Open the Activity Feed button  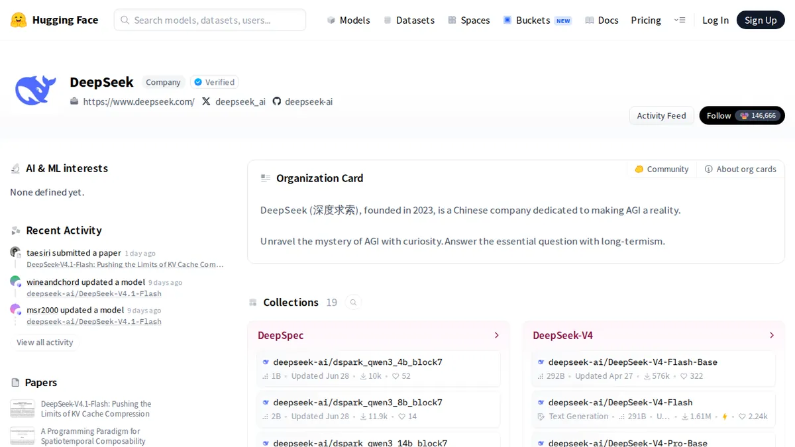pos(661,116)
